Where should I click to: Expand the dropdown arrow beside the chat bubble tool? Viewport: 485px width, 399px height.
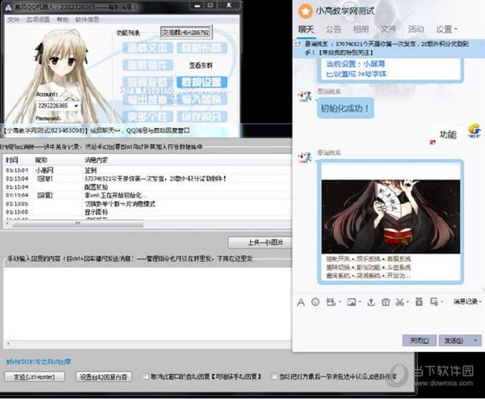pyautogui.click(x=442, y=302)
